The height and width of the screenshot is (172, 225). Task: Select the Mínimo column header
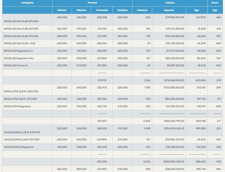click(62, 10)
